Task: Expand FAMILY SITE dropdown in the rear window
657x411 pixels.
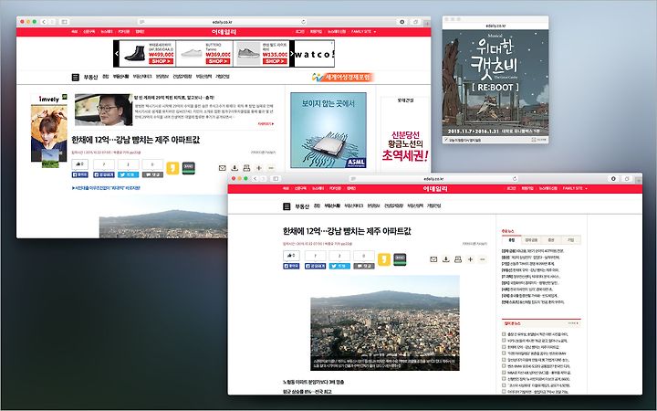Action: tap(364, 32)
